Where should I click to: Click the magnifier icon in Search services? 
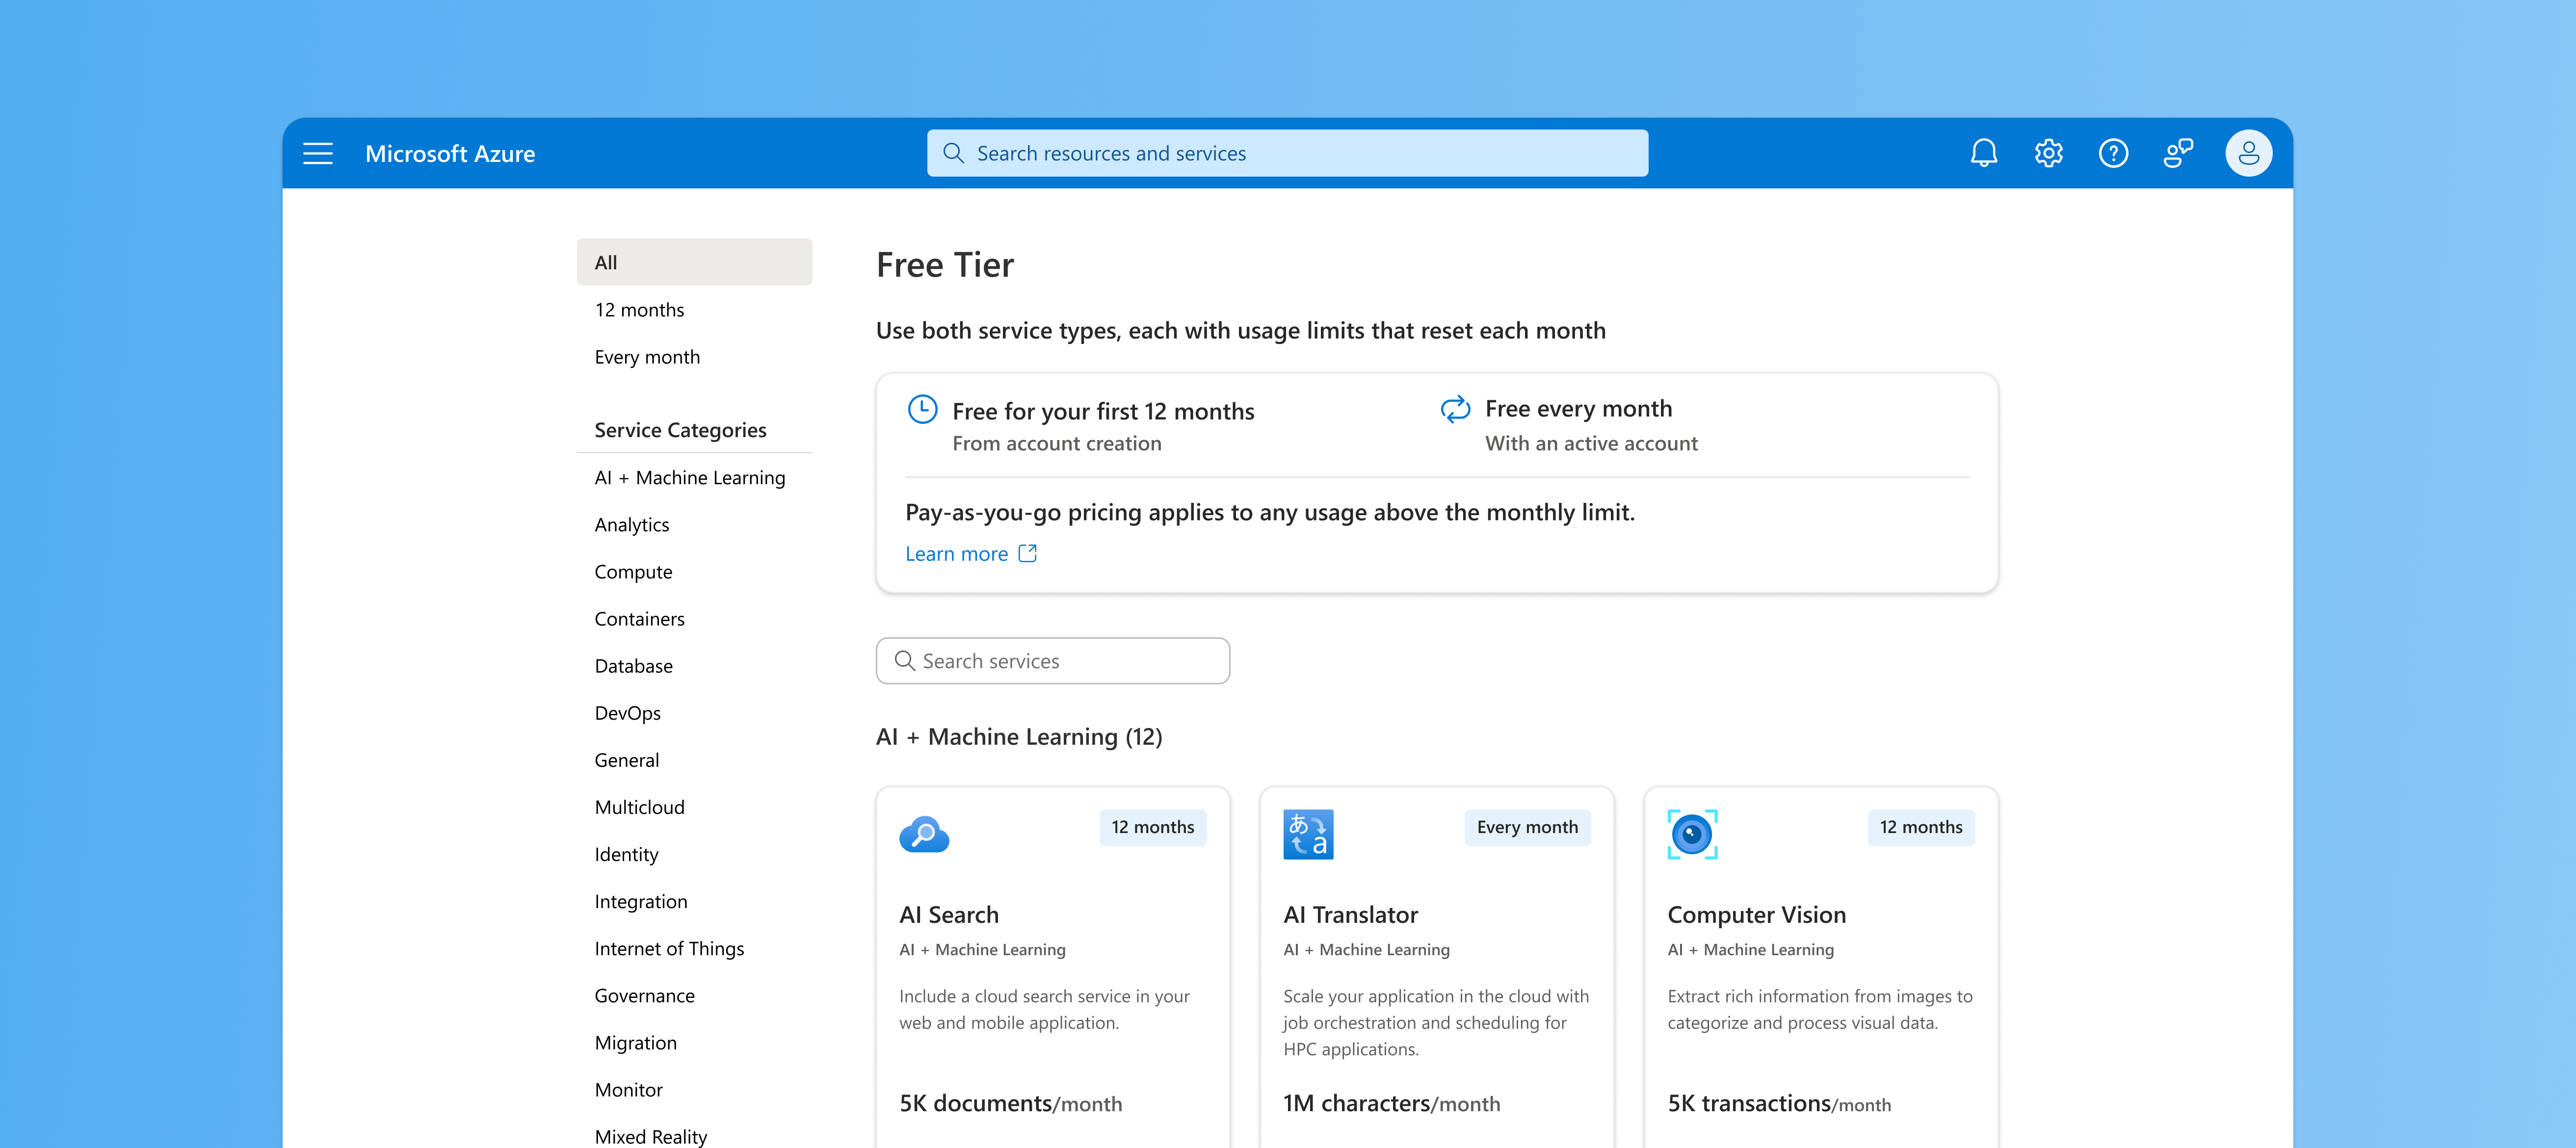point(904,661)
